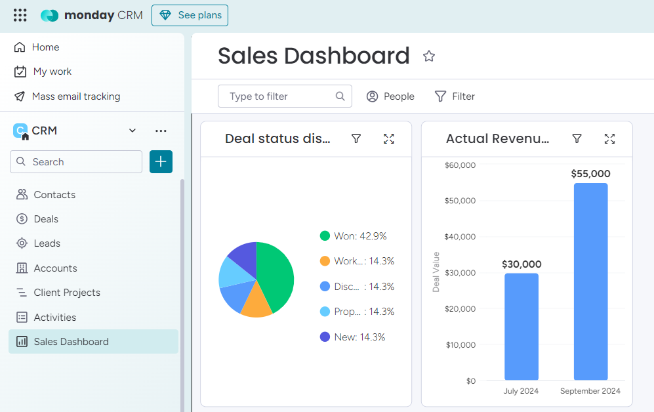Image resolution: width=654 pixels, height=412 pixels.
Task: Click the blue plus button next to search
Action: [x=161, y=161]
